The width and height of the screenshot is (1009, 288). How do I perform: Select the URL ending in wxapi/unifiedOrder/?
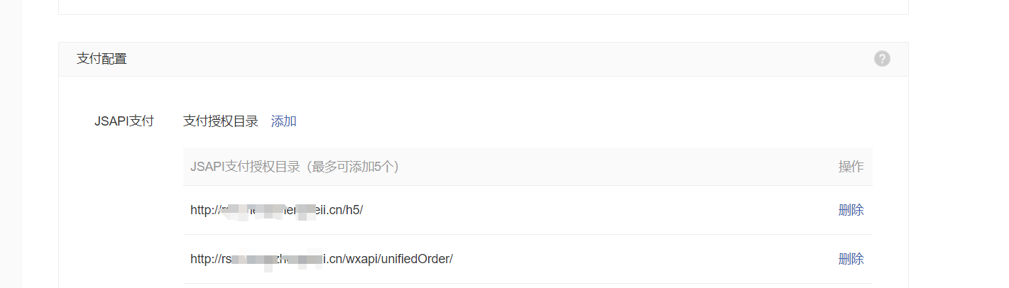322,259
